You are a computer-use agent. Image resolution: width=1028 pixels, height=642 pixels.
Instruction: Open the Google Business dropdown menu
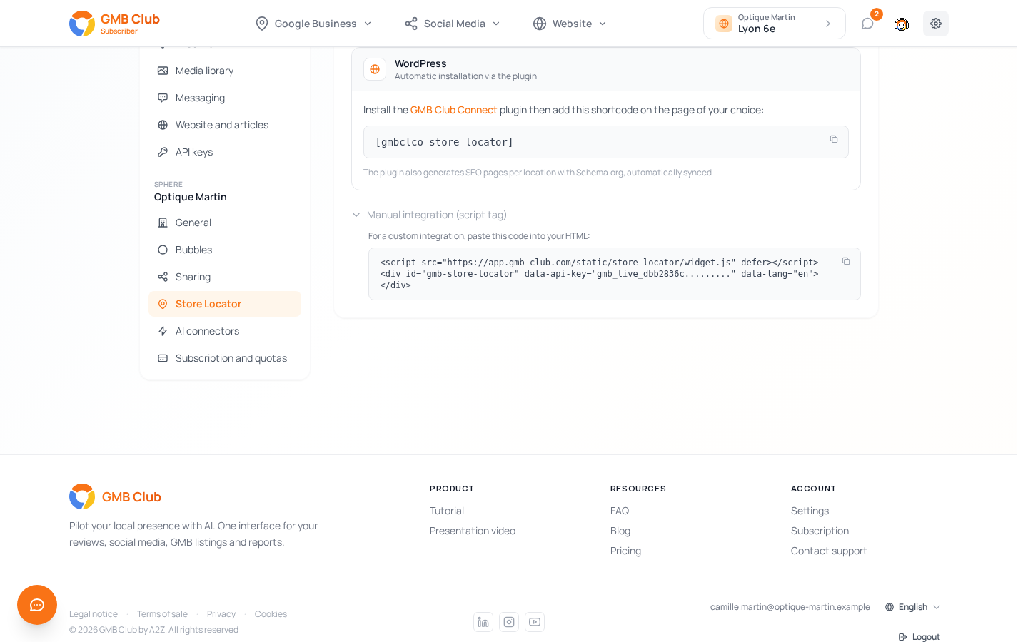[313, 24]
